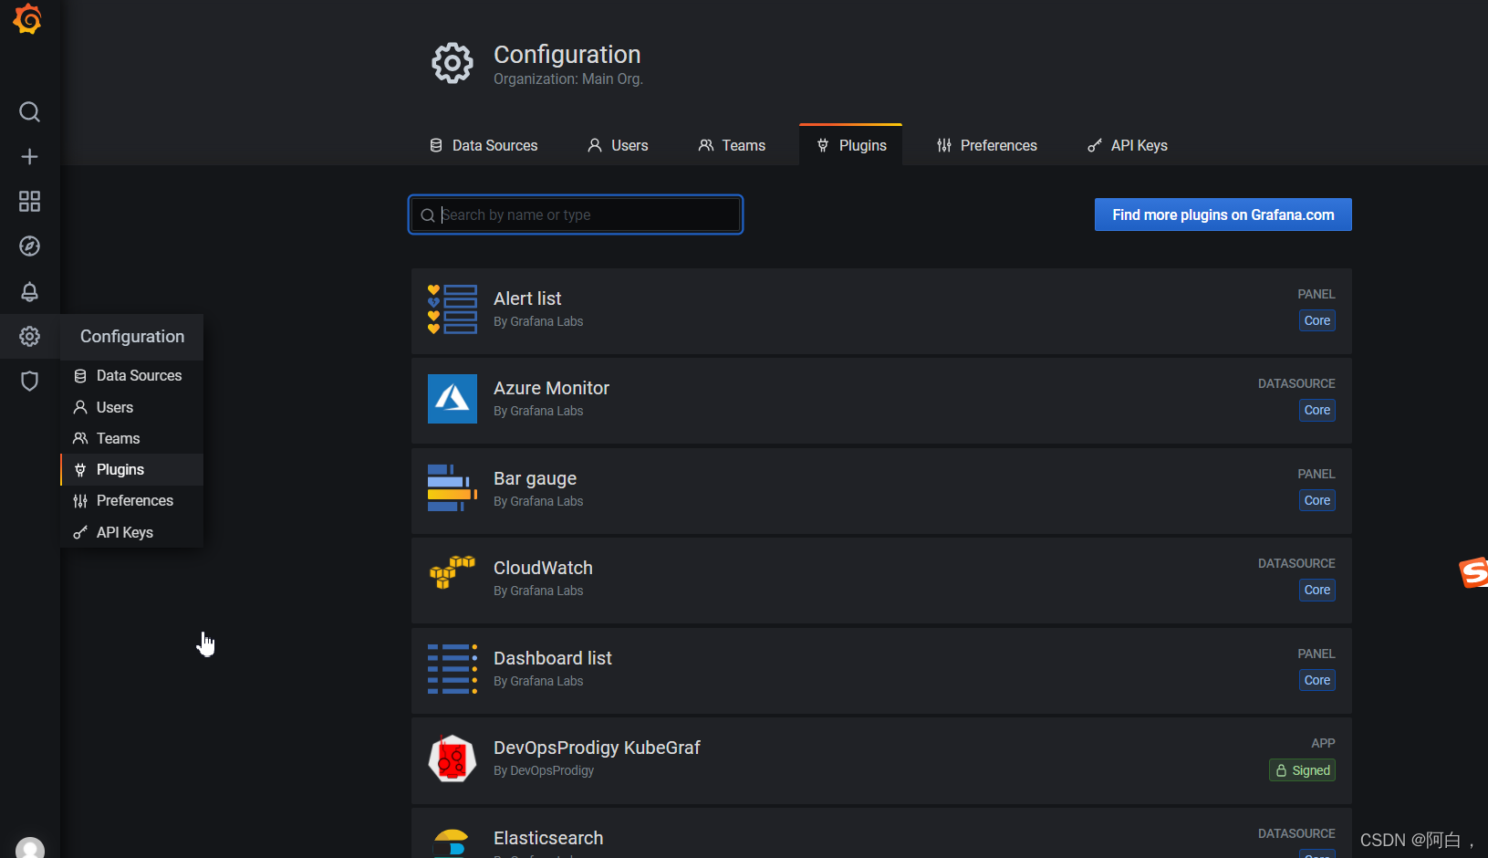Click the search field magnifier icon
Screen dimensions: 1488x858
pos(427,215)
